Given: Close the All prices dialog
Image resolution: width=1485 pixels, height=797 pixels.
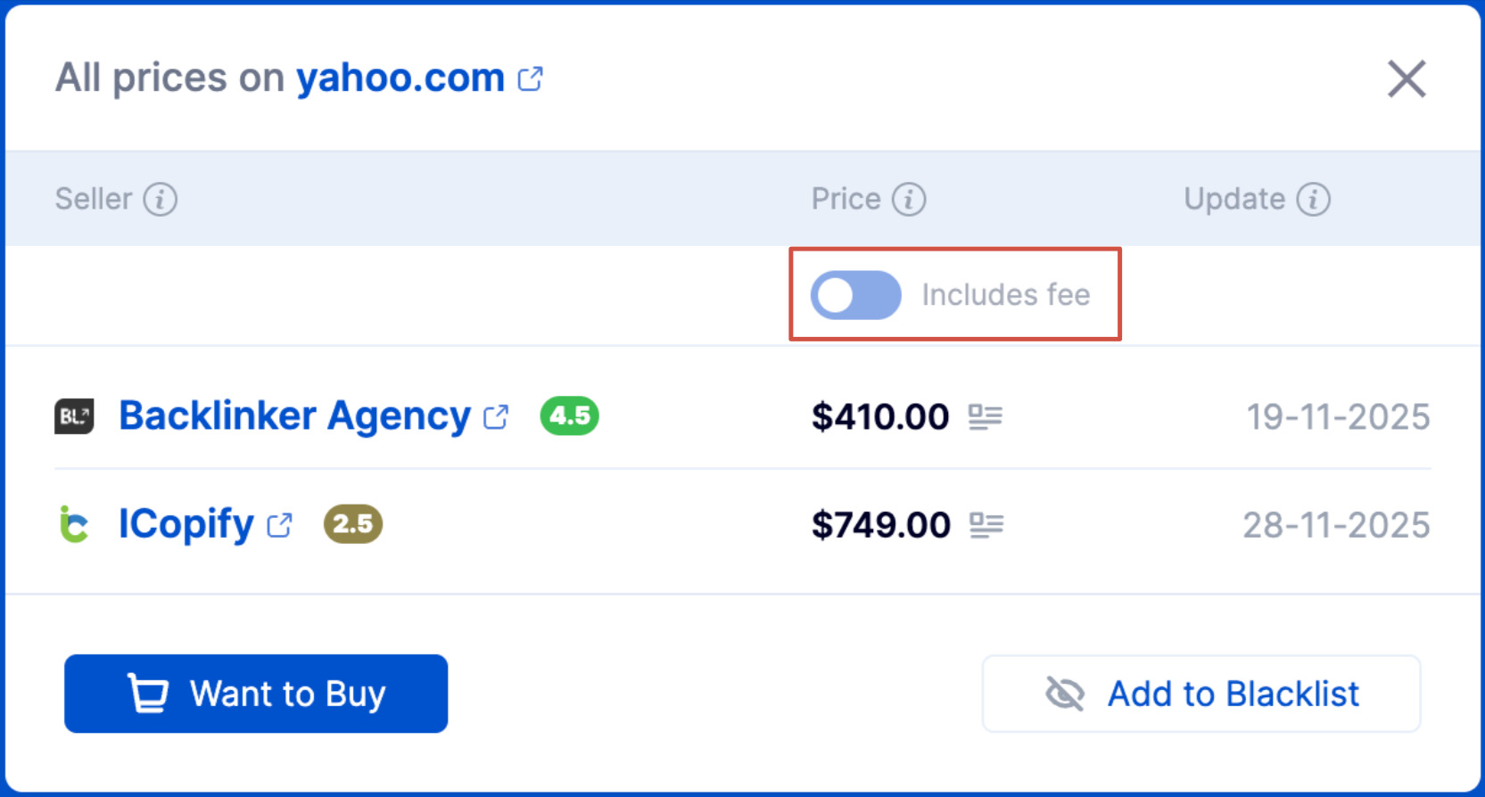Looking at the screenshot, I should (1407, 78).
